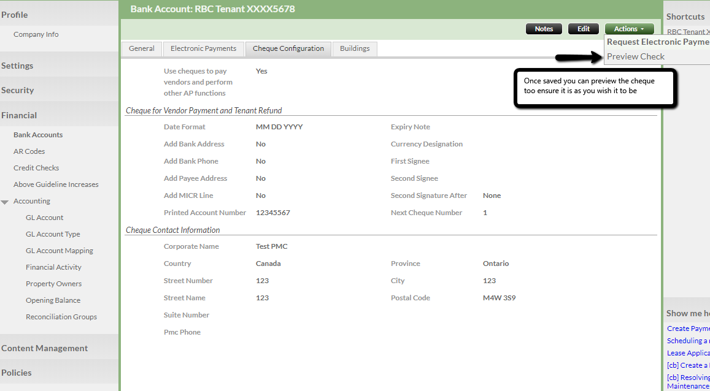Select Preview Check menu option
The image size is (710, 391).
click(x=636, y=56)
